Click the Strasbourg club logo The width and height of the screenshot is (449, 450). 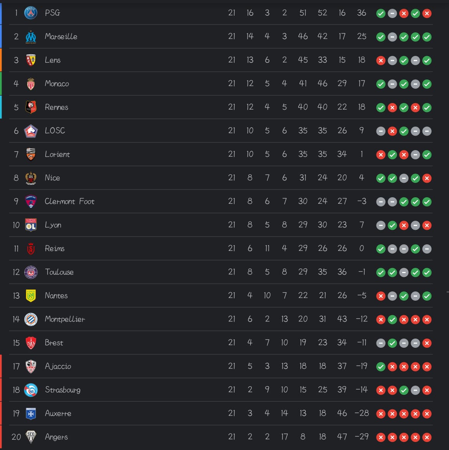pyautogui.click(x=31, y=390)
